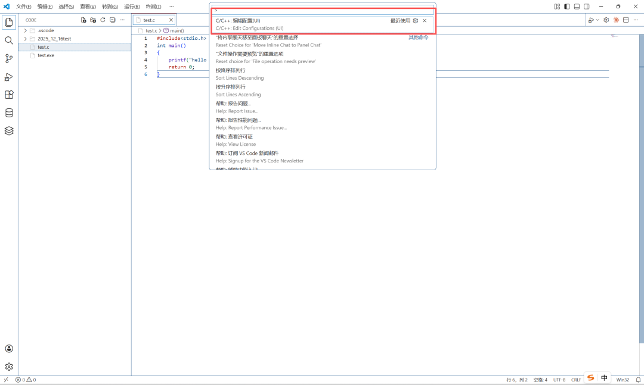Viewport: 644px width, 385px height.
Task: Open the 文件(F) menu
Action: coord(23,7)
